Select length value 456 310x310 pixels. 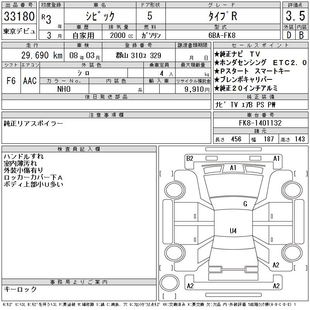[236, 139]
